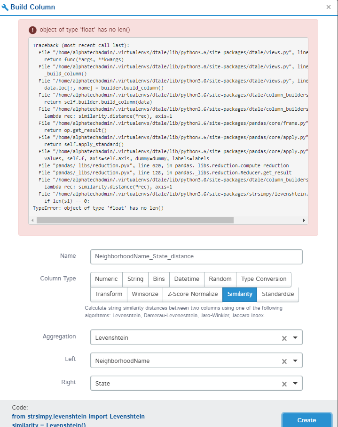Image resolution: width=338 pixels, height=427 pixels.
Task: Click the 'return op.get_result()' traceback line
Action: (x=76, y=130)
